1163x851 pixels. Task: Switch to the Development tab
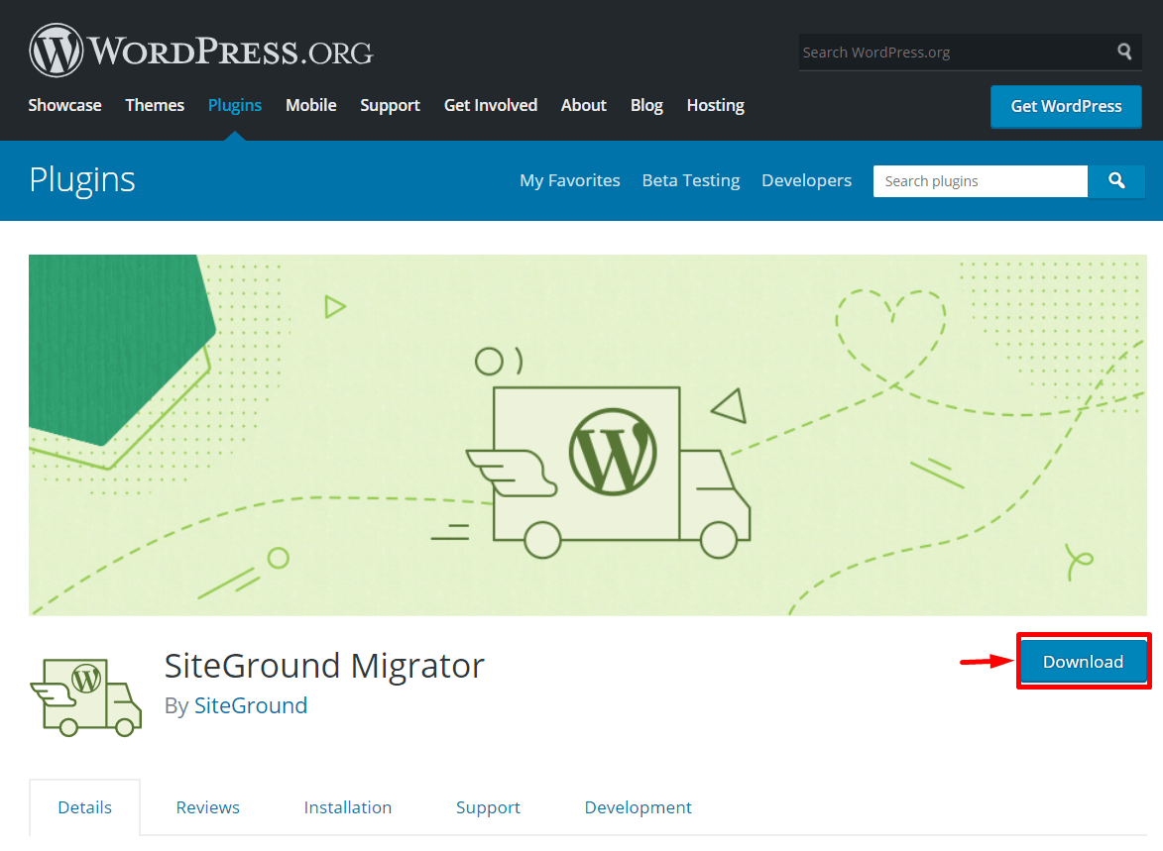(x=638, y=807)
